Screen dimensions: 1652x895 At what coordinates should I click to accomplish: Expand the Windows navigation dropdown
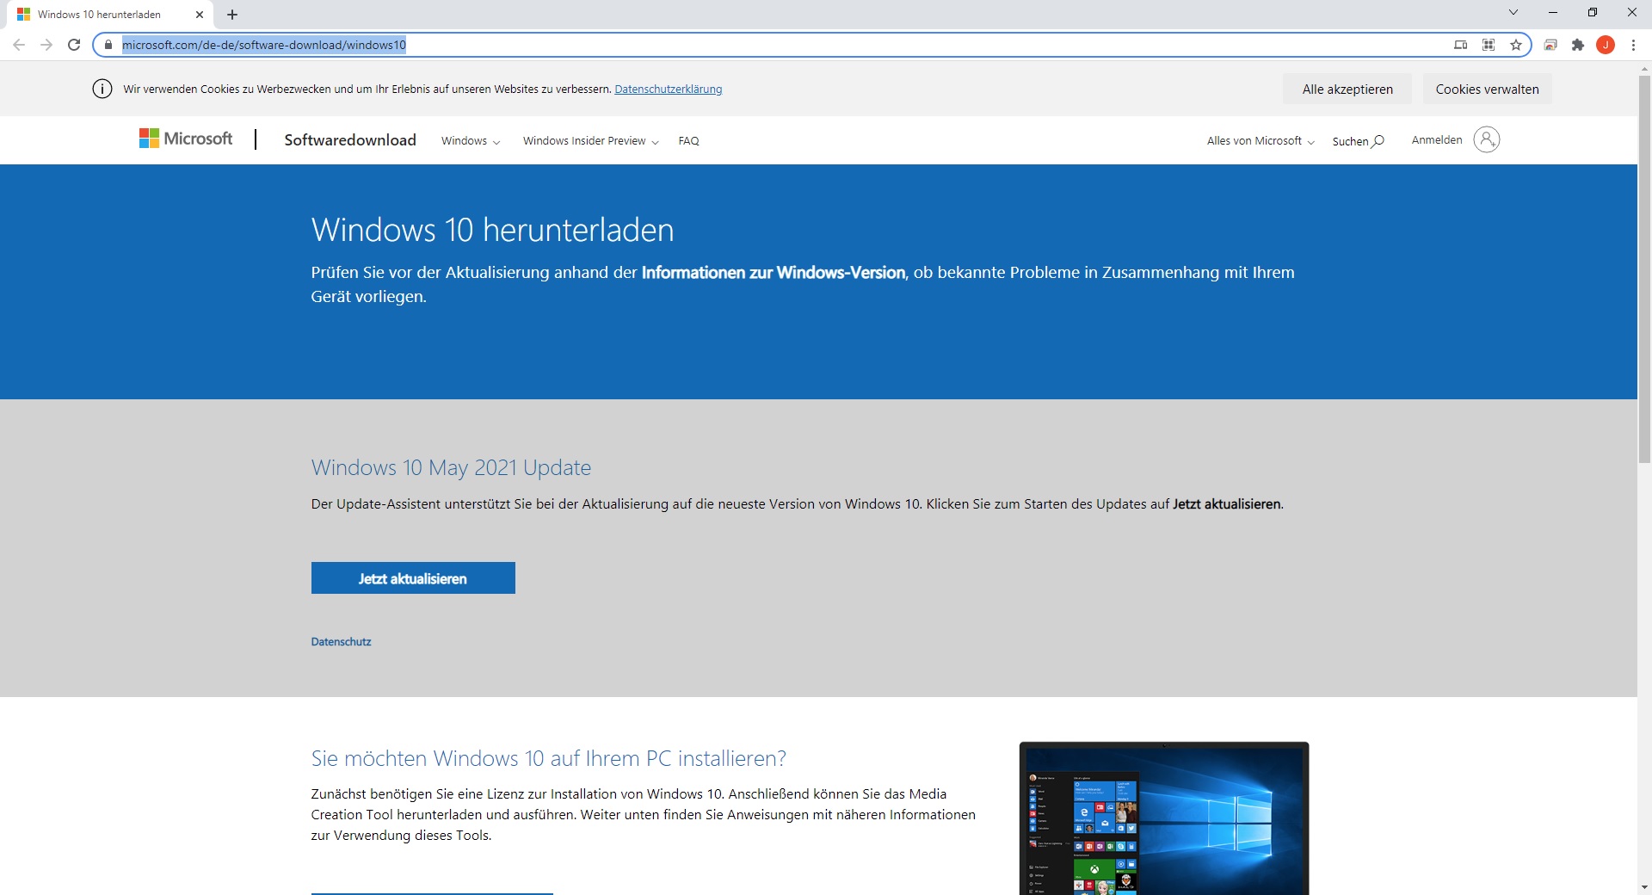point(470,141)
